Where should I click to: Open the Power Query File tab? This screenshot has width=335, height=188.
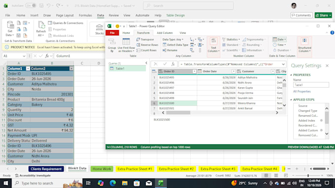tap(112, 33)
